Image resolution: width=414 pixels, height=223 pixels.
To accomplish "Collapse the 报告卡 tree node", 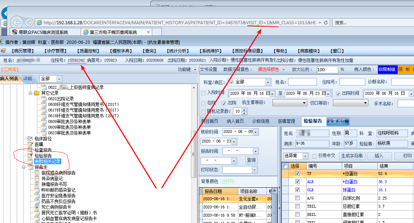I will tap(23, 167).
